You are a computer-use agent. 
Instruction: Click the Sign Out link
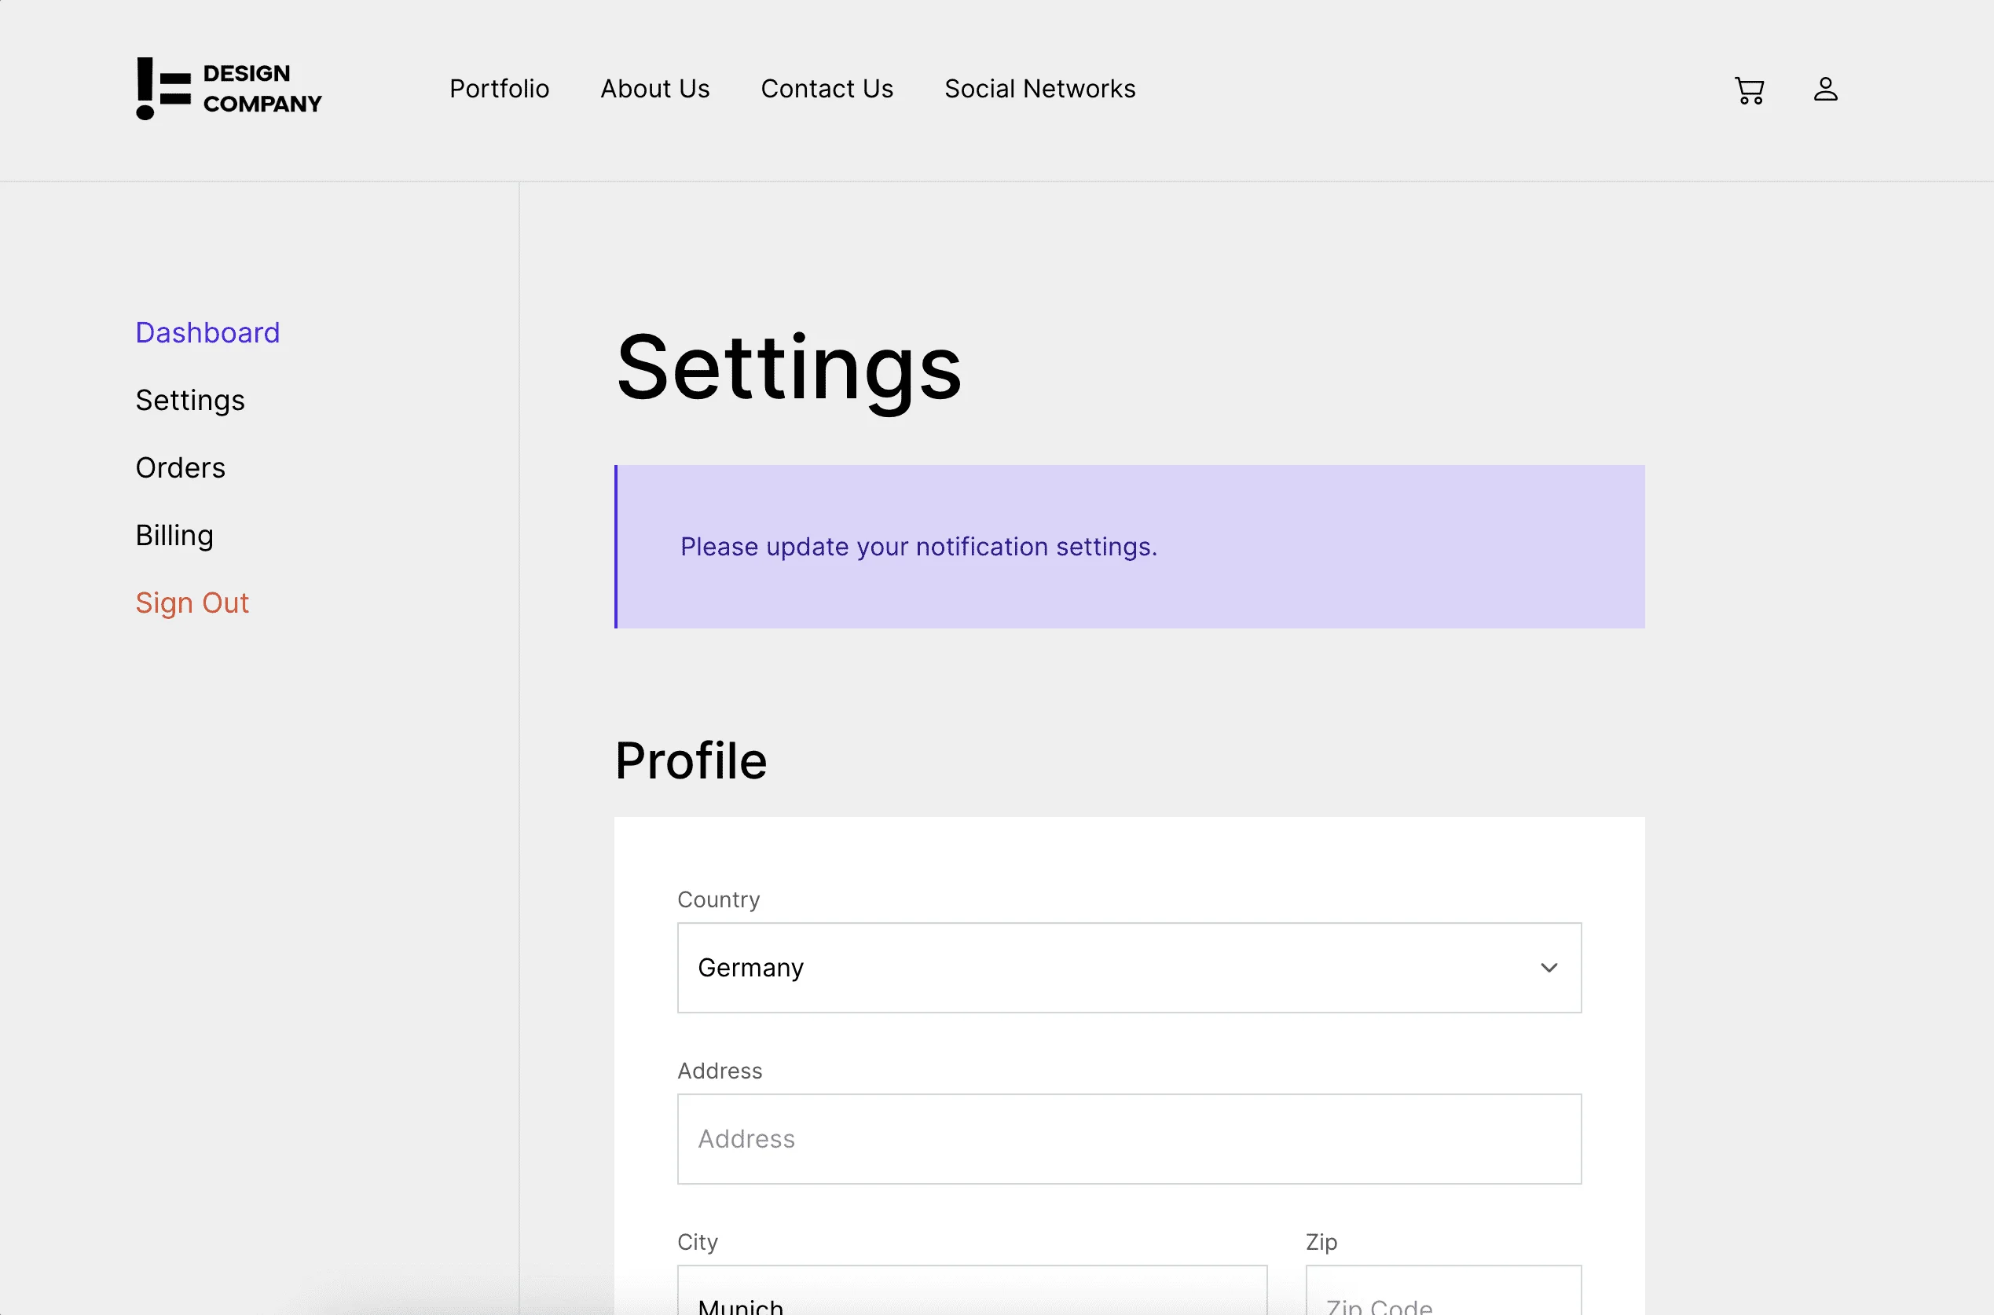click(x=192, y=603)
